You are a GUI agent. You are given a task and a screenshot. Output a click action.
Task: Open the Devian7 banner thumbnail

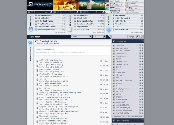click(x=40, y=5)
